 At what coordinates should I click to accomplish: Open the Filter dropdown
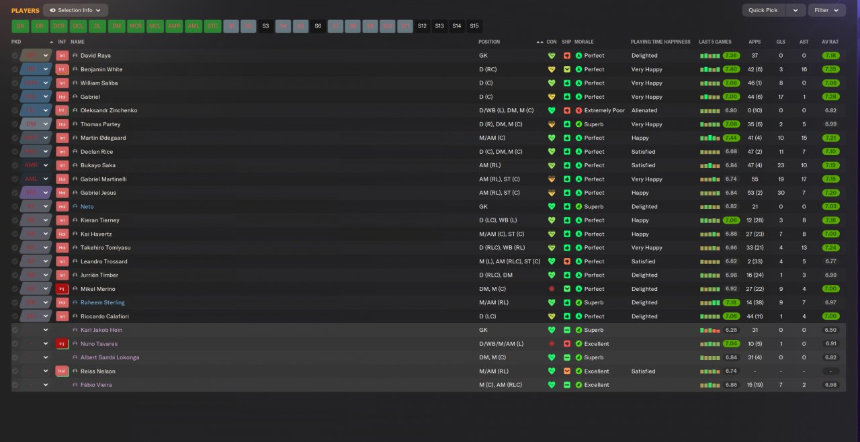[x=826, y=10]
